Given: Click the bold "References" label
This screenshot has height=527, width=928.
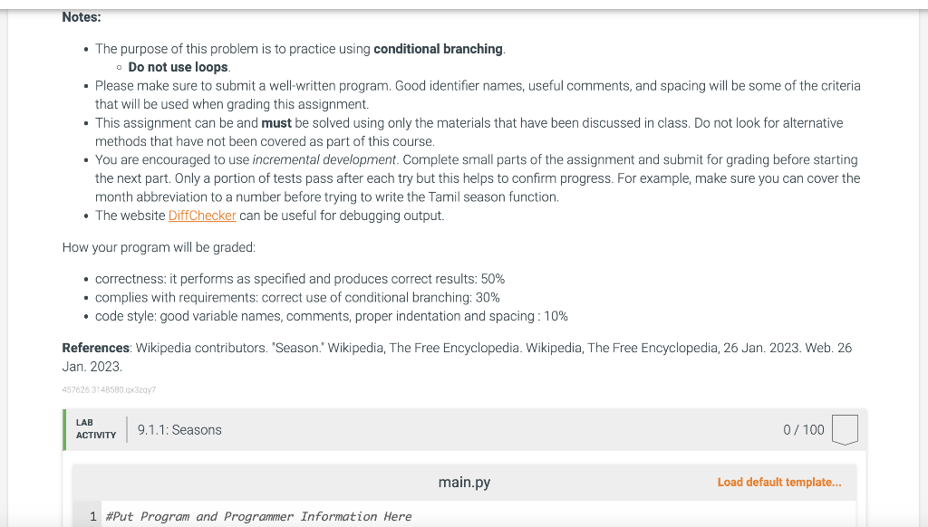Looking at the screenshot, I should click(96, 348).
